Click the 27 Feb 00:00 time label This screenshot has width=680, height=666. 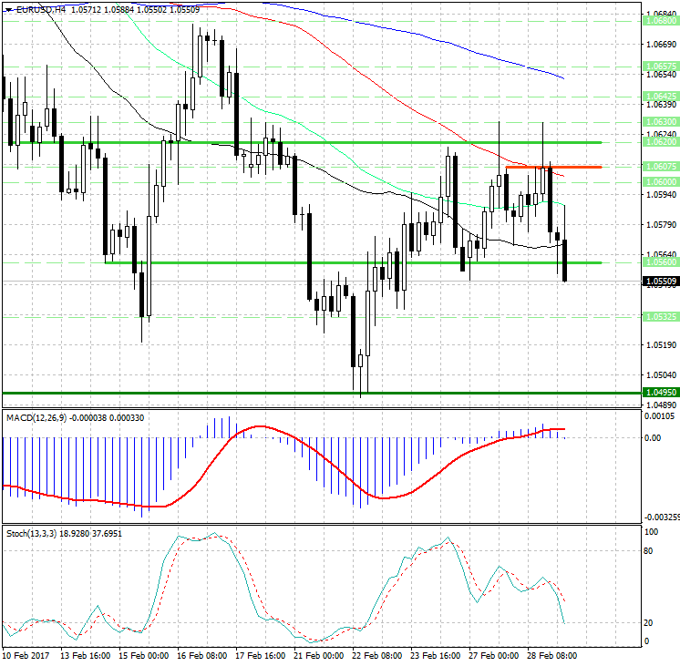click(493, 656)
